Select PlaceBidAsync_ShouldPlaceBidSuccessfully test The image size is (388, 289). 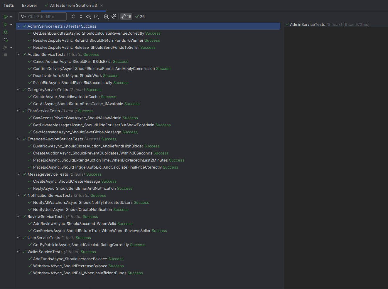coord(148,83)
